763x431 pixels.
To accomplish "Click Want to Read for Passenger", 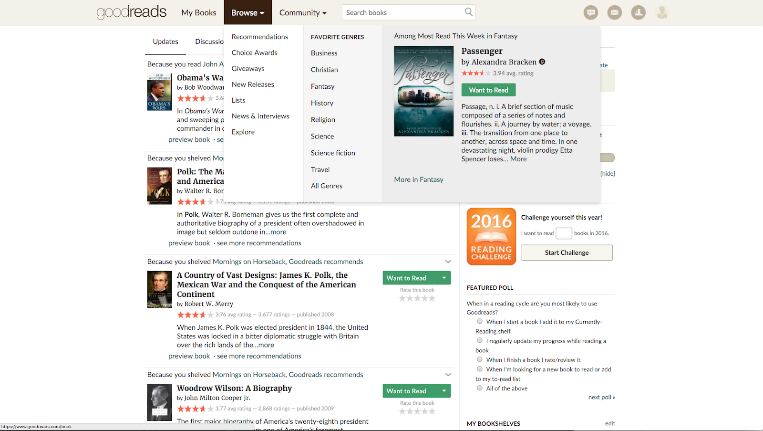I will [489, 90].
